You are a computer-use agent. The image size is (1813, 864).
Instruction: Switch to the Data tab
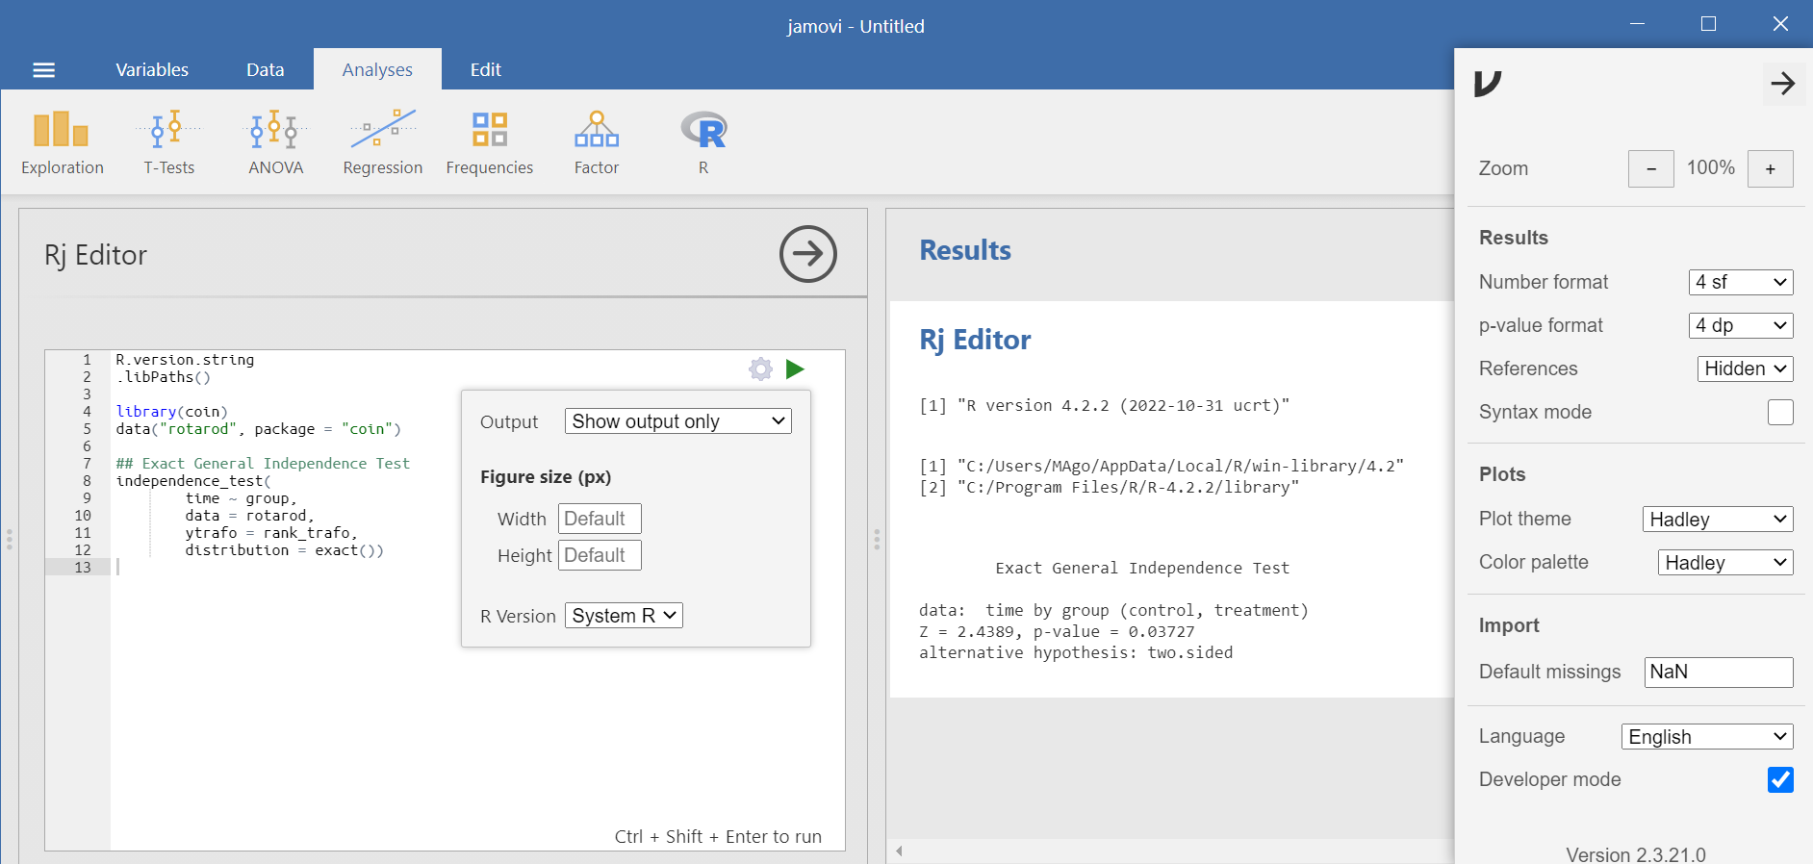coord(265,69)
